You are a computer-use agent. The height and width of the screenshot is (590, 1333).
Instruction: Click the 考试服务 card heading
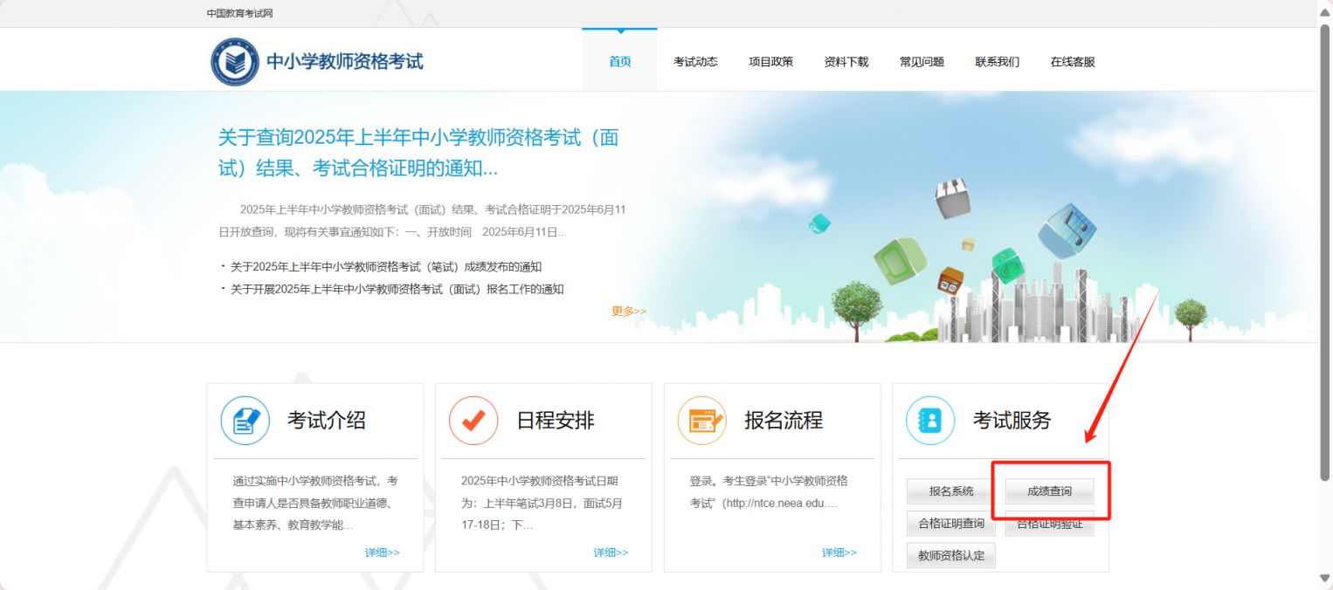pyautogui.click(x=1012, y=421)
